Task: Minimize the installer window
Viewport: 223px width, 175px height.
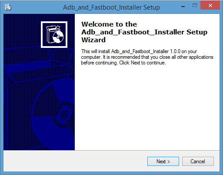Action: point(183,6)
